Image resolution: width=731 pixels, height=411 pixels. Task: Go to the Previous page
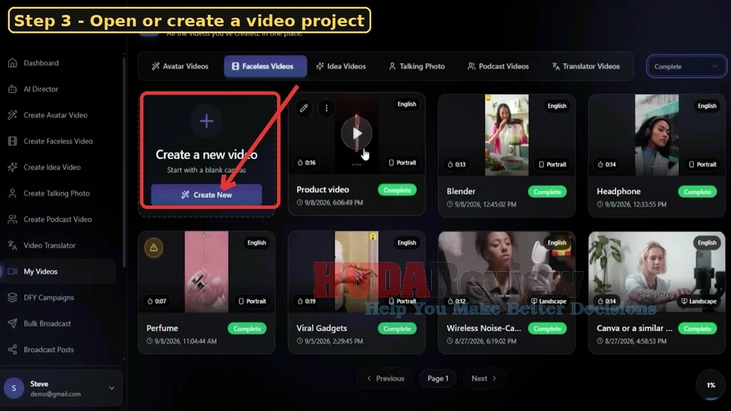tap(385, 378)
